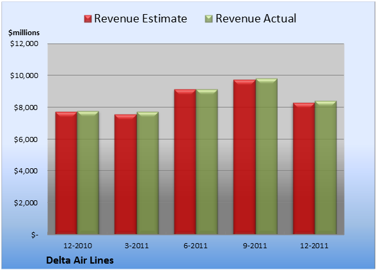Click the '12-2011' quarter label

(x=314, y=246)
